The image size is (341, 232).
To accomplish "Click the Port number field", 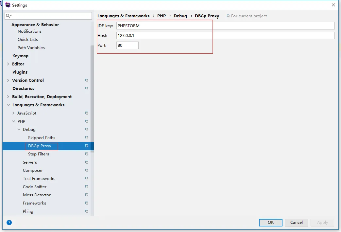I will [127, 45].
